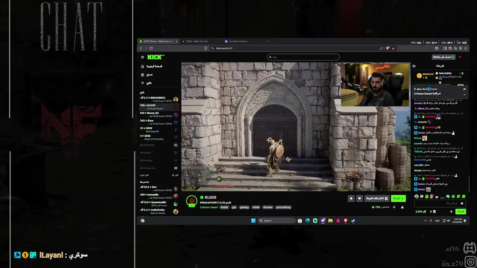Screen dimensions: 477x268
Task: Go to Kick home page icon
Action: pos(142,66)
